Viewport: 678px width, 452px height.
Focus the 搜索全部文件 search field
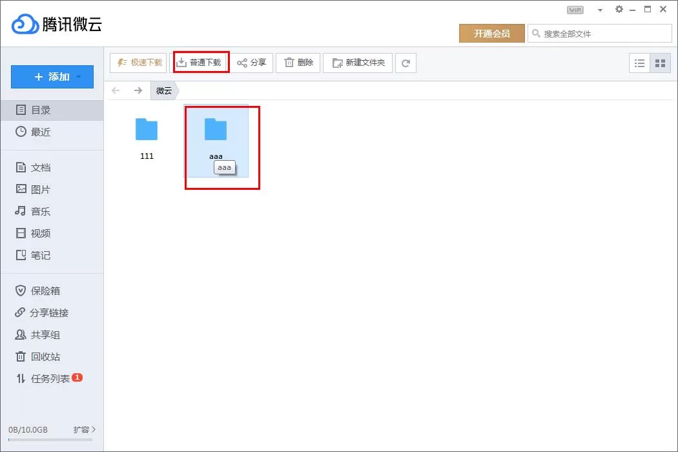tap(600, 34)
